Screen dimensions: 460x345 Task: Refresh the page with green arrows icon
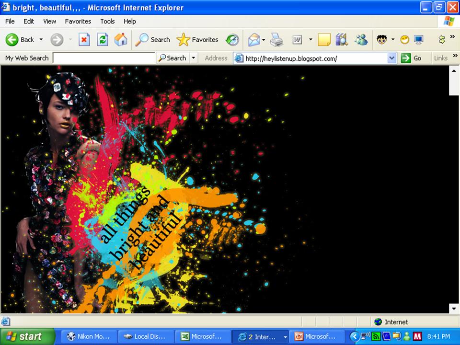103,40
